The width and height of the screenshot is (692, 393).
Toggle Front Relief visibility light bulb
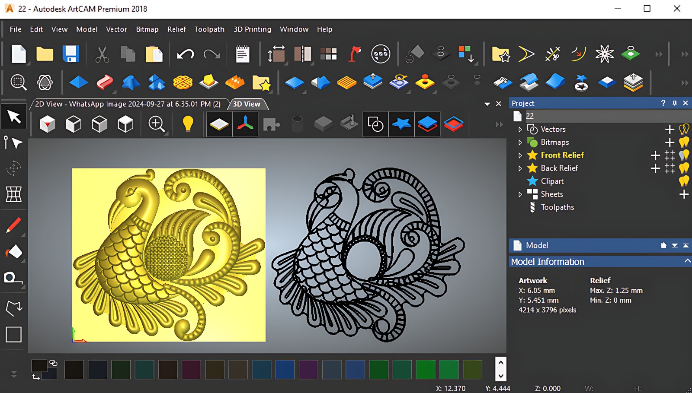[684, 155]
